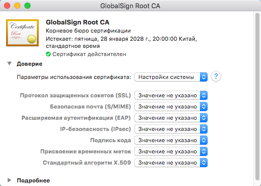This screenshot has height=186, width=261.
Task: Close the GlobalSign Root CA window
Action: coord(7,6)
